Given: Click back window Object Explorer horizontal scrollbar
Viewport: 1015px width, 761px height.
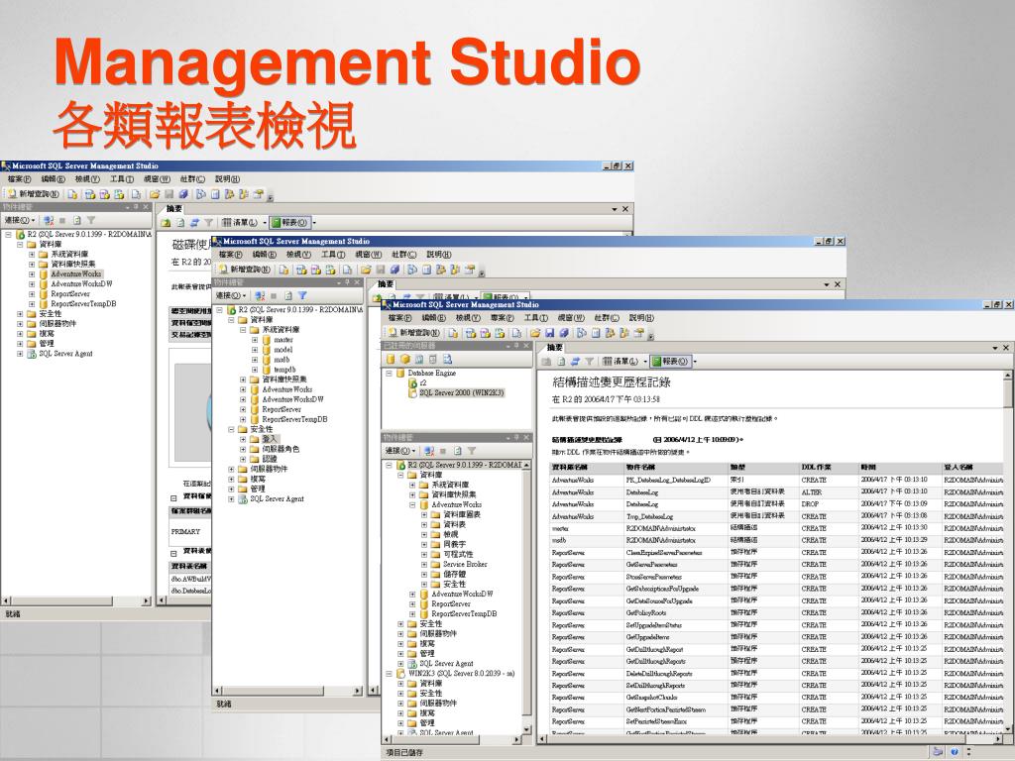Looking at the screenshot, I should pos(76,601).
